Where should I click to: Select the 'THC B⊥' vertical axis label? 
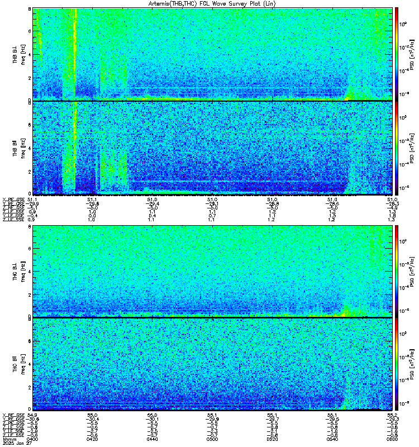(15, 272)
